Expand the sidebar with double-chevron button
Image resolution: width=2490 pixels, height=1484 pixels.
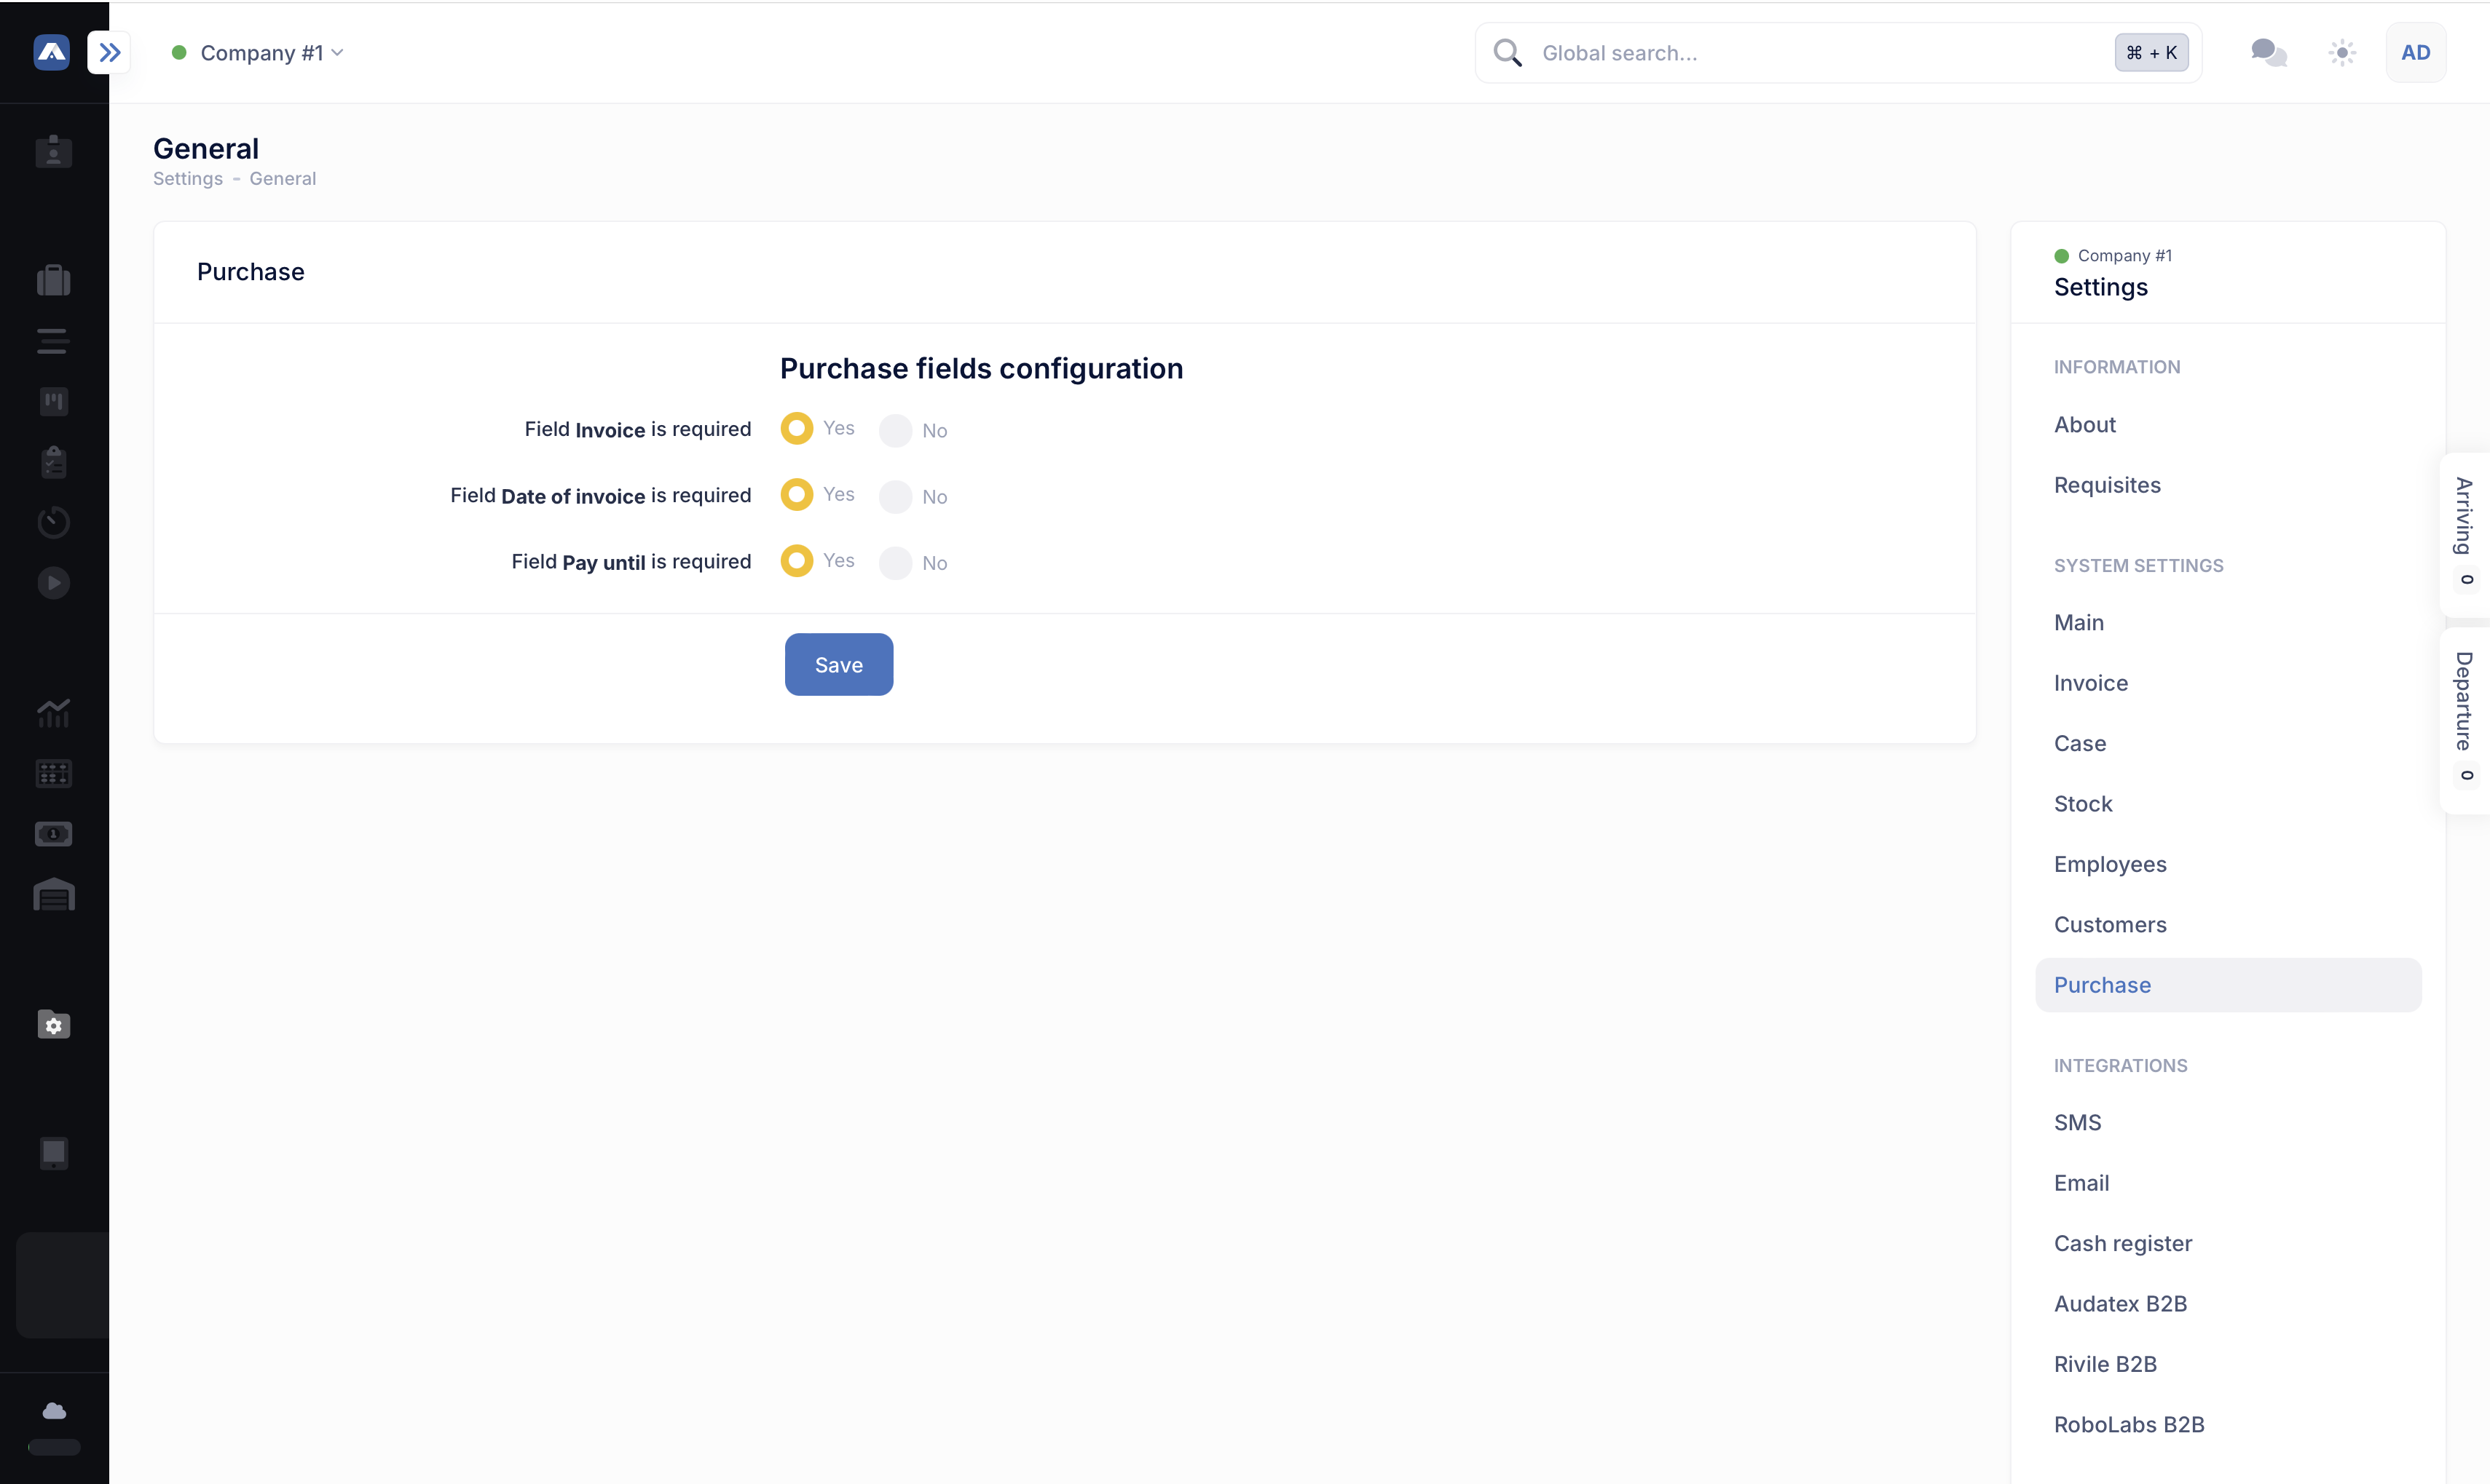click(x=109, y=53)
